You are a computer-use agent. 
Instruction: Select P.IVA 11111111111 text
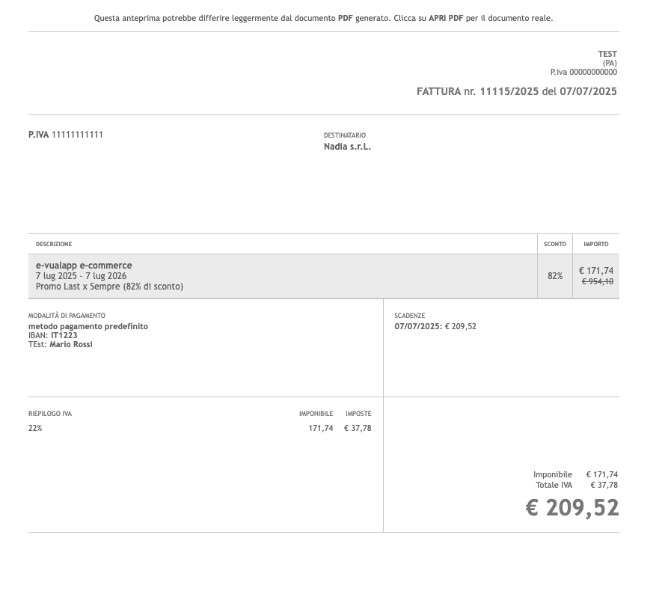point(66,135)
